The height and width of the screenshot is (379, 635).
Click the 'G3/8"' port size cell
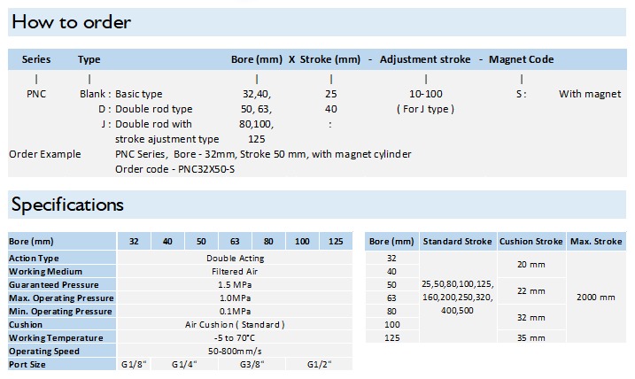(252, 365)
